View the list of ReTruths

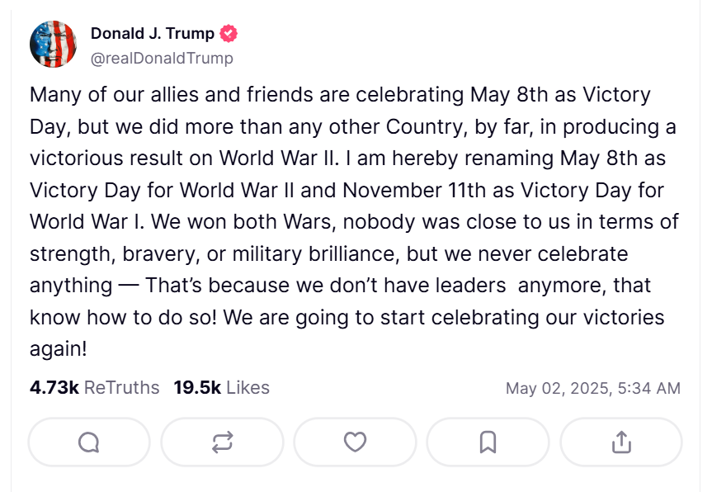[x=122, y=387]
